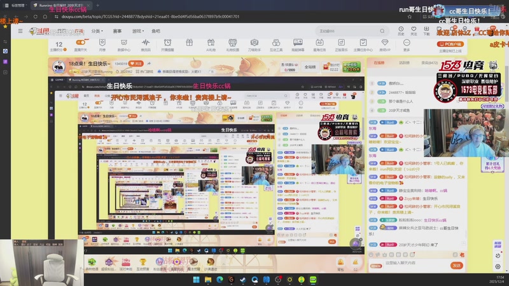Open the 更多 more options icon
Viewport: 509px width, 286px height.
coord(407,45)
